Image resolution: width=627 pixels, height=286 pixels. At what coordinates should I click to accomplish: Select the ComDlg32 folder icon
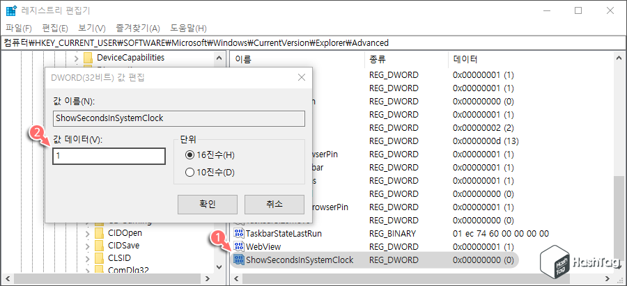(x=99, y=270)
